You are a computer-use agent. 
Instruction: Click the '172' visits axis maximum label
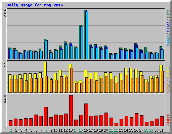coord(5,64)
